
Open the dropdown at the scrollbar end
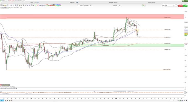178,101
